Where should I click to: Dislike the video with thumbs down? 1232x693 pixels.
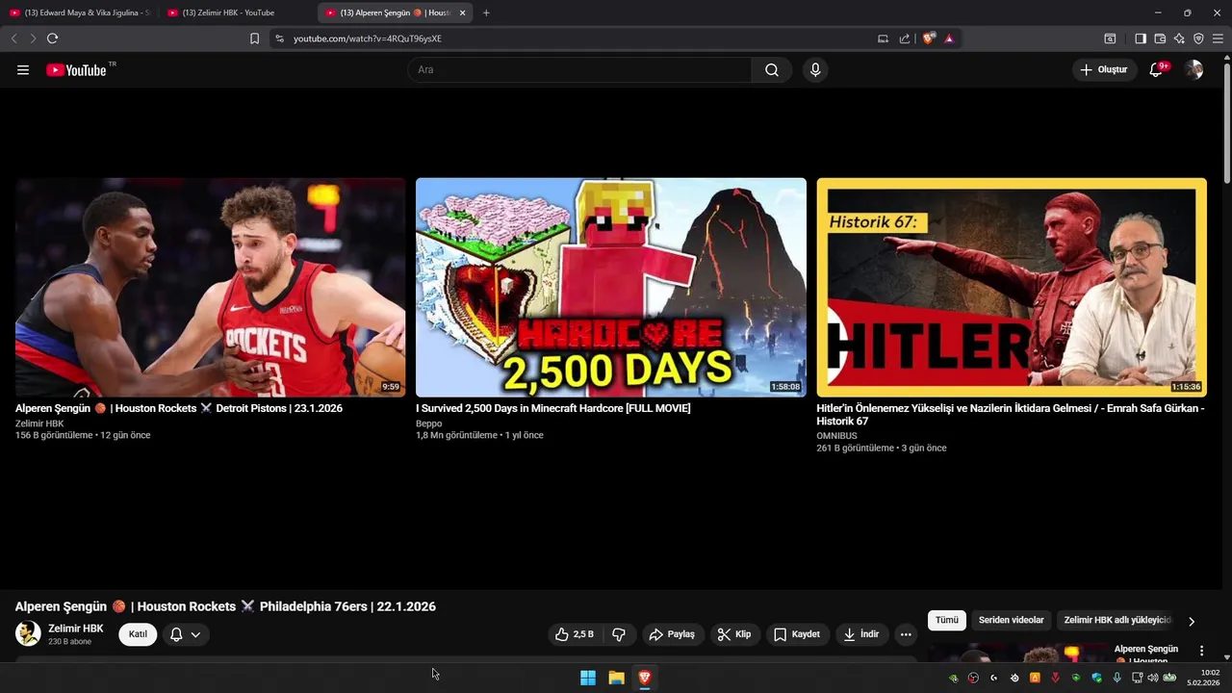pyautogui.click(x=619, y=634)
